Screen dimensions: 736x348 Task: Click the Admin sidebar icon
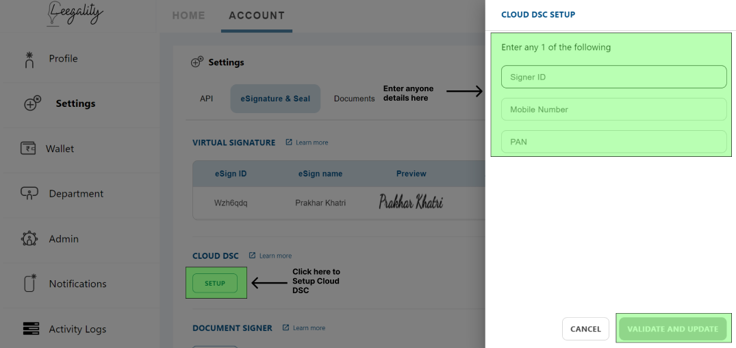pyautogui.click(x=29, y=238)
